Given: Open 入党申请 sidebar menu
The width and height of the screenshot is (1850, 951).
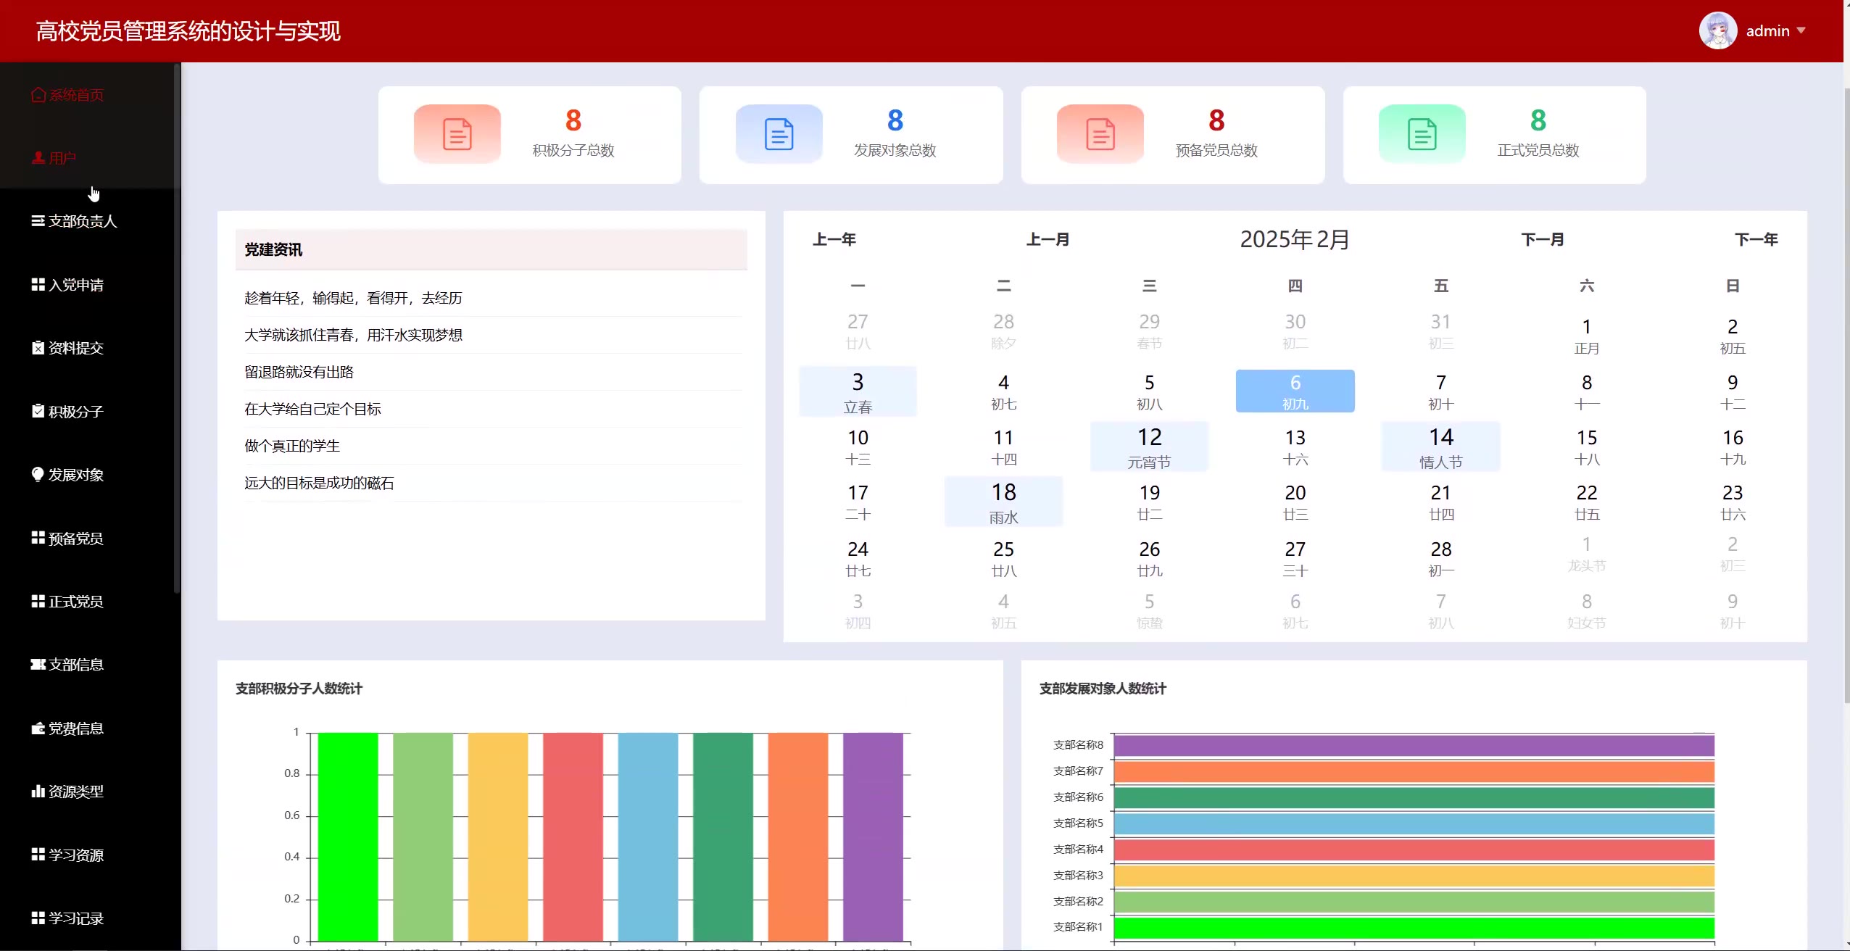Looking at the screenshot, I should tap(75, 285).
